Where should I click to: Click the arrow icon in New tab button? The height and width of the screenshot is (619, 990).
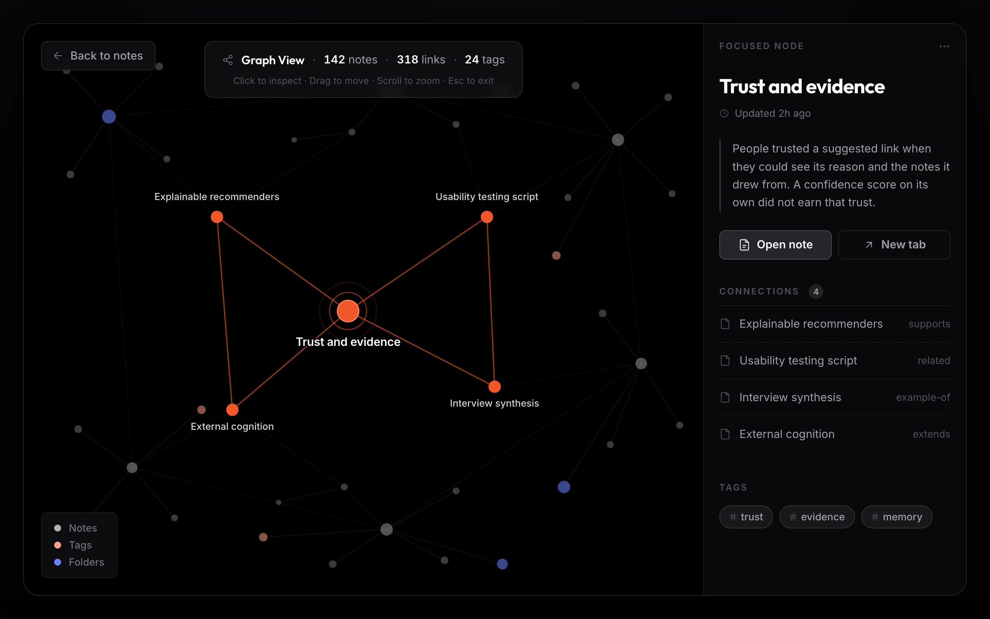[869, 245]
